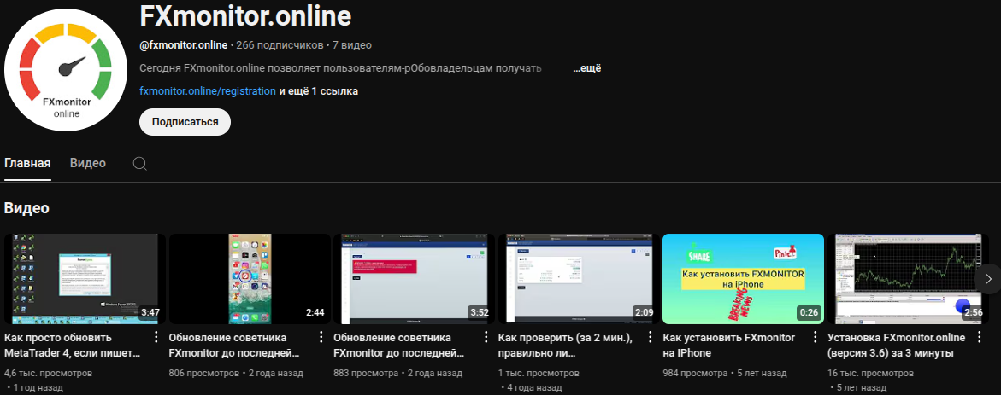
Task: Switch to the Видео tab
Action: [x=88, y=163]
